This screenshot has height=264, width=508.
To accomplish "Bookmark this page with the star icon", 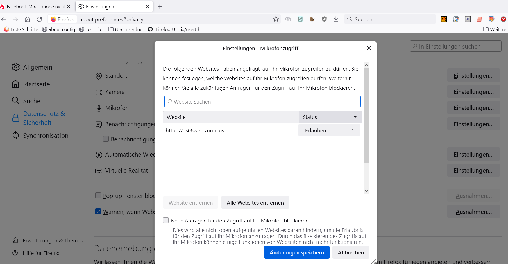I will (276, 19).
